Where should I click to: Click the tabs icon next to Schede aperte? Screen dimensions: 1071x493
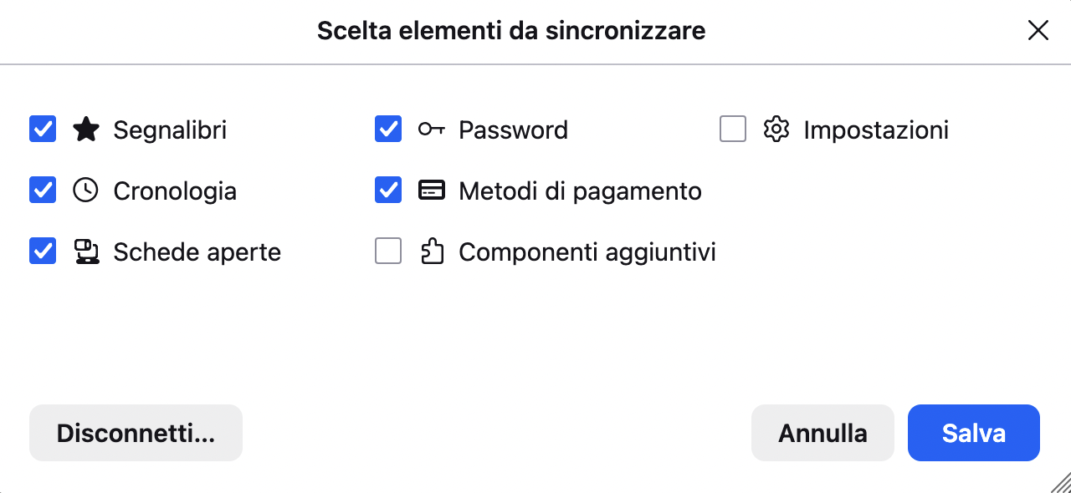pos(86,251)
